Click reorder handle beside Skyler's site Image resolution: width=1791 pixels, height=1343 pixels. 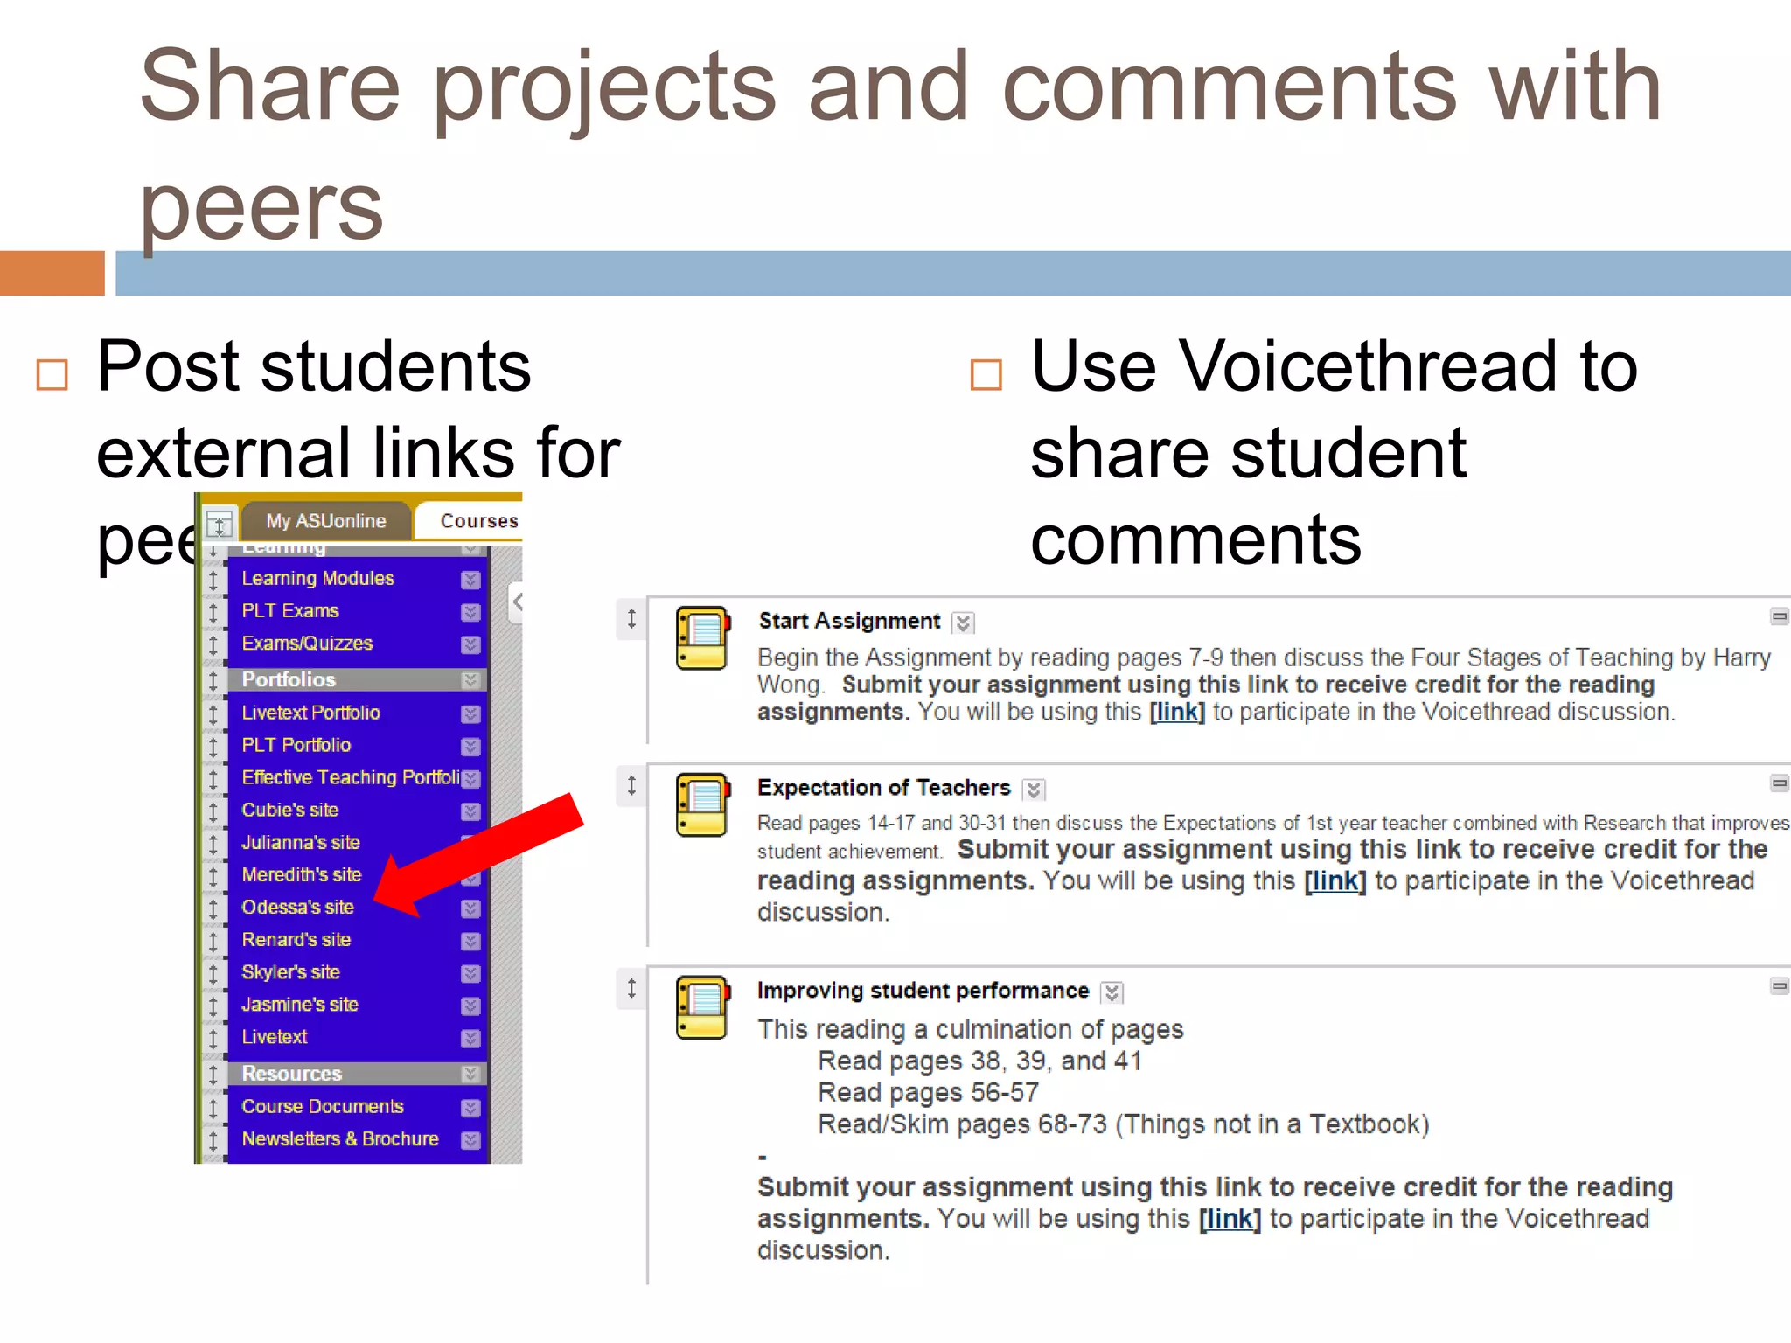(x=213, y=973)
